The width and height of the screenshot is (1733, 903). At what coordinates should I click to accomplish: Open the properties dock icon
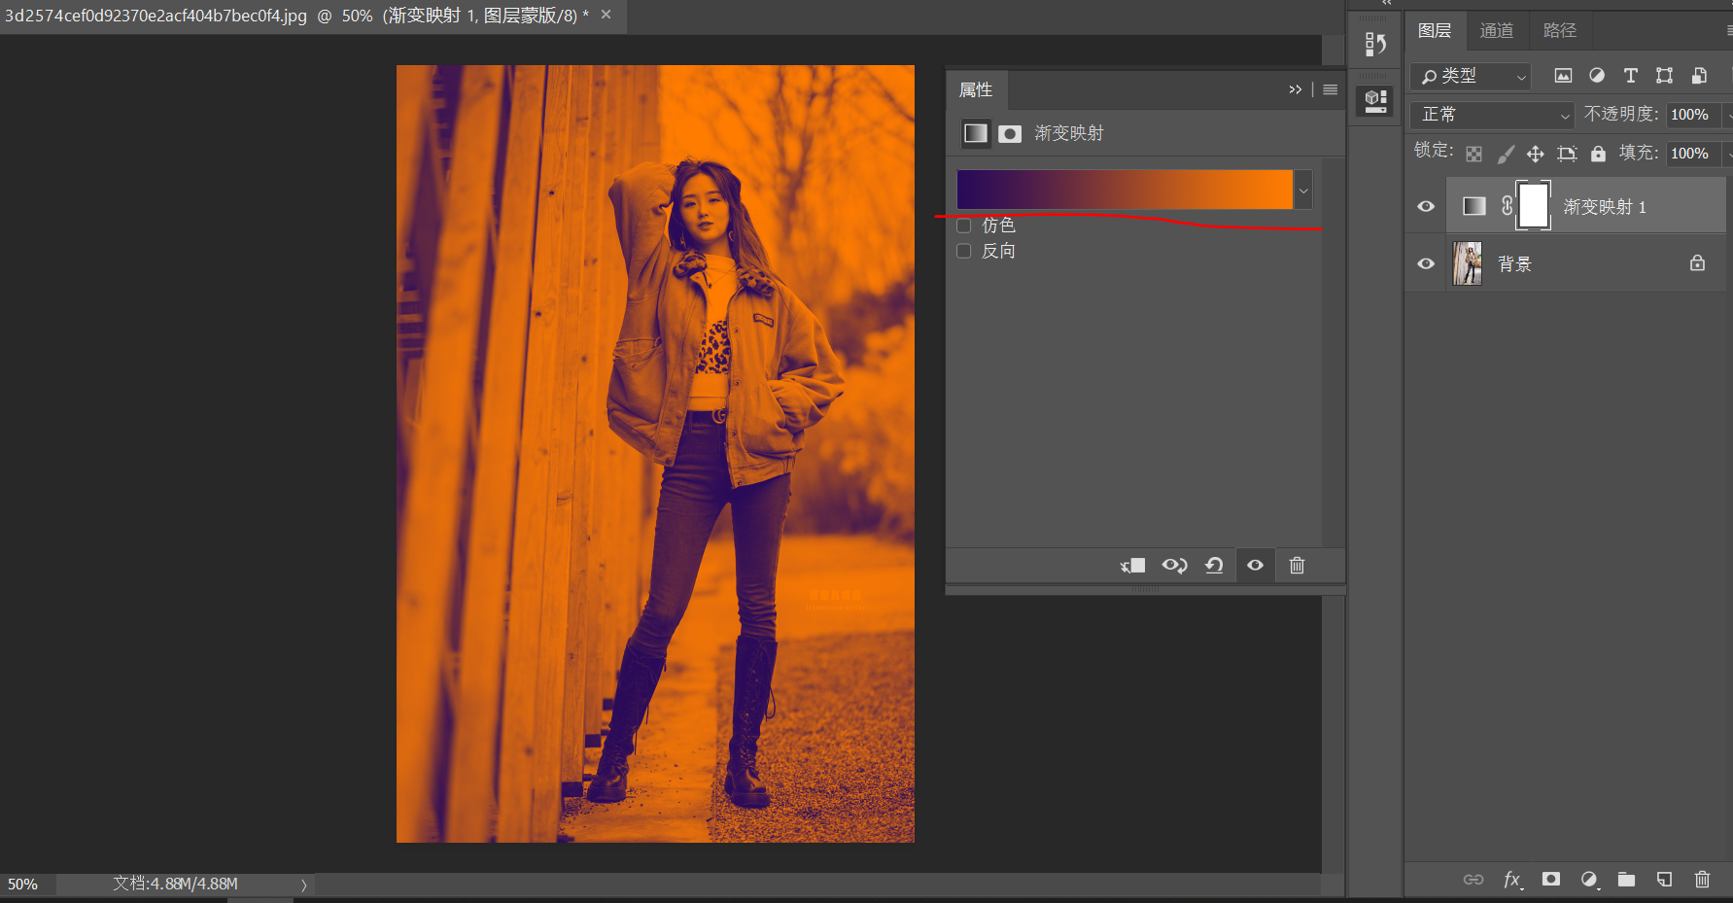click(1375, 100)
